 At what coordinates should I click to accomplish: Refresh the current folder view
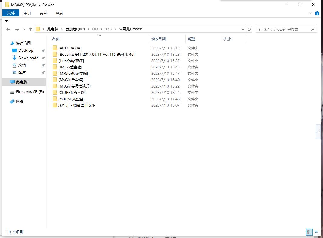pyautogui.click(x=249, y=29)
